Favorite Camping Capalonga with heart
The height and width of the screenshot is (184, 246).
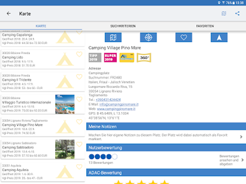(x=79, y=32)
